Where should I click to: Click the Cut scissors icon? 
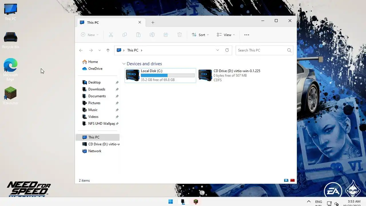[111, 35]
